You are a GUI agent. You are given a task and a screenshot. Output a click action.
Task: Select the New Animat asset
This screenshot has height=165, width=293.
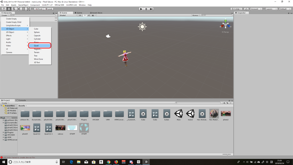pyautogui.click(x=202, y=115)
